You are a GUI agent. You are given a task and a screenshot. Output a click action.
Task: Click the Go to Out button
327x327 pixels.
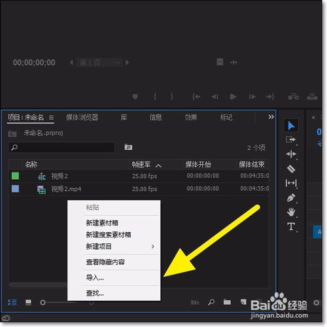tap(270, 97)
